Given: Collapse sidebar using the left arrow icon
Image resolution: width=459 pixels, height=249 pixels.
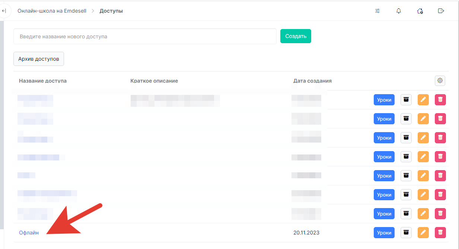Looking at the screenshot, I should point(4,11).
